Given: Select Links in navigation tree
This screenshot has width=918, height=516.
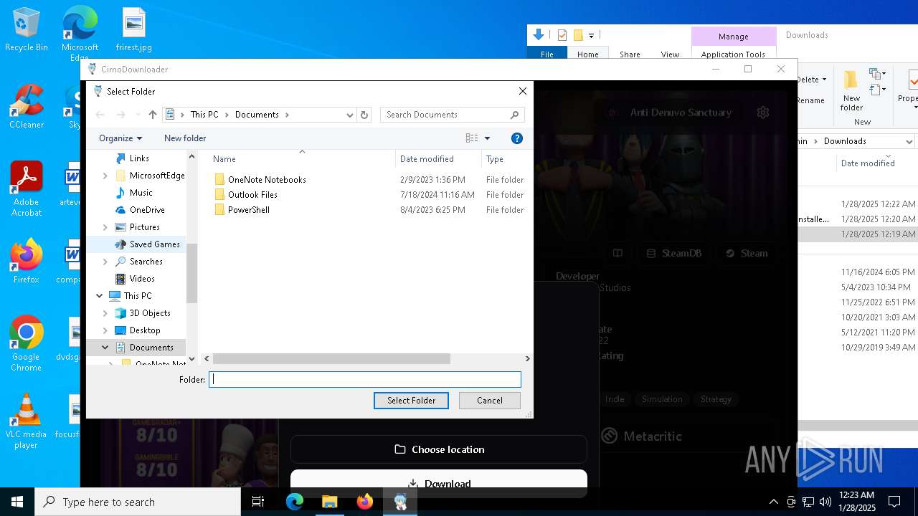Looking at the screenshot, I should (139, 158).
